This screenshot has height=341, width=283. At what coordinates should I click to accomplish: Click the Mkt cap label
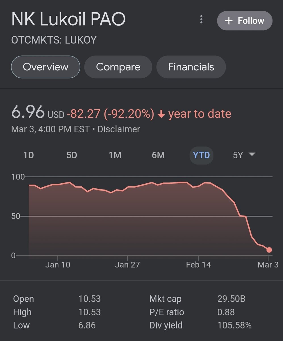click(165, 299)
